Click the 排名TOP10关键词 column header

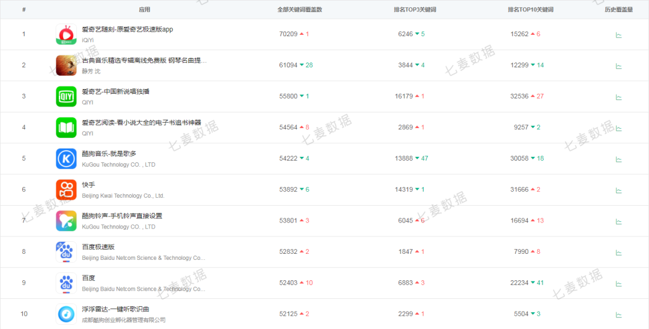tap(531, 10)
